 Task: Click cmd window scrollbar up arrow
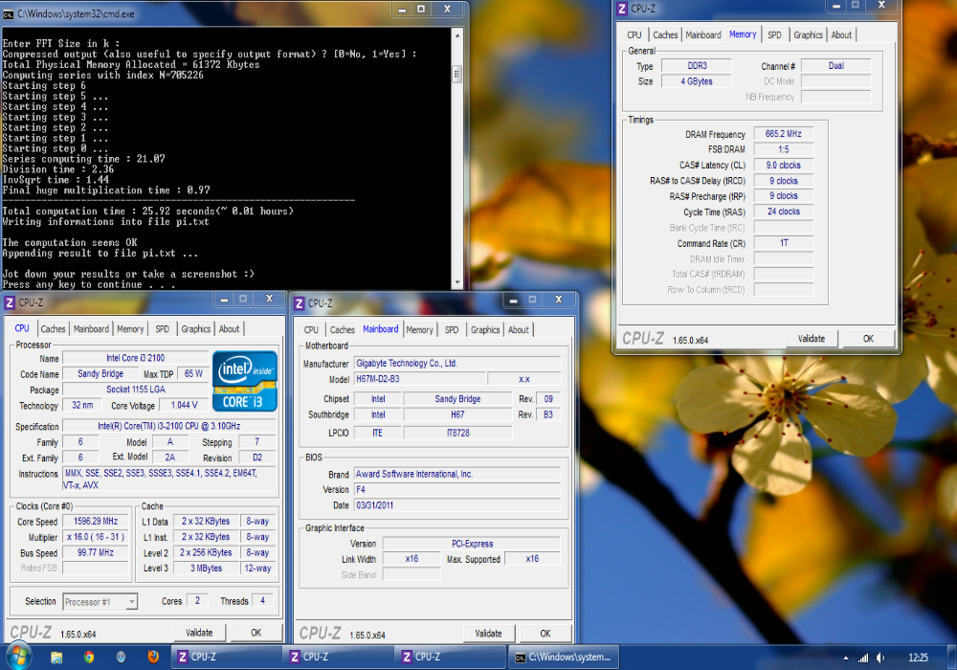(x=457, y=35)
